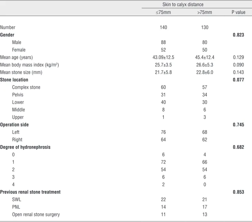Viewport: 252px width, 222px height.
Task: Click the '≤75mm' column header
Action: tap(163, 12)
